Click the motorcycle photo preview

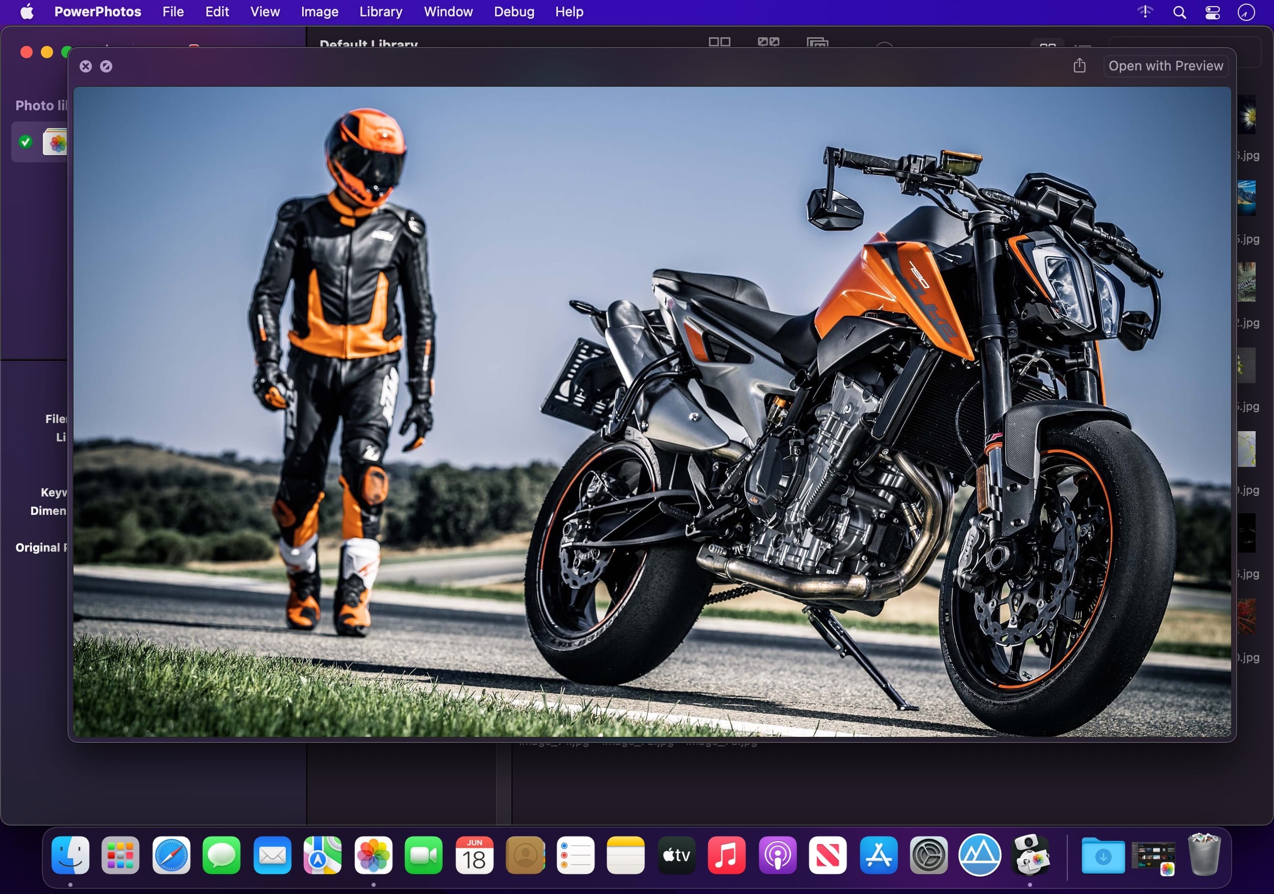[x=652, y=411]
